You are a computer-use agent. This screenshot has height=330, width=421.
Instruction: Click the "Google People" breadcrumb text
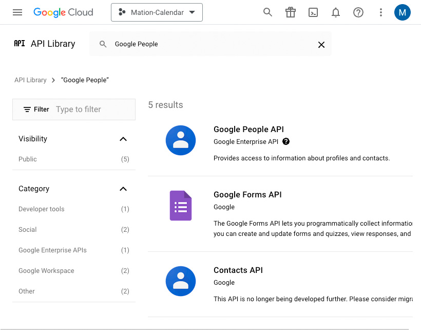pyautogui.click(x=85, y=80)
